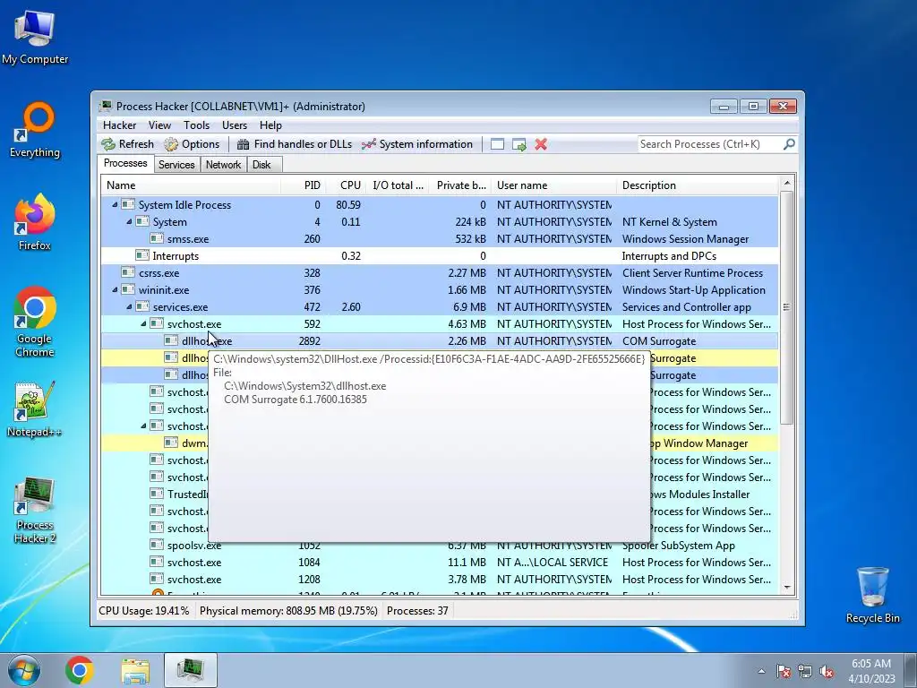The height and width of the screenshot is (688, 917).
Task: Collapse the System process tree node
Action: coord(129,222)
